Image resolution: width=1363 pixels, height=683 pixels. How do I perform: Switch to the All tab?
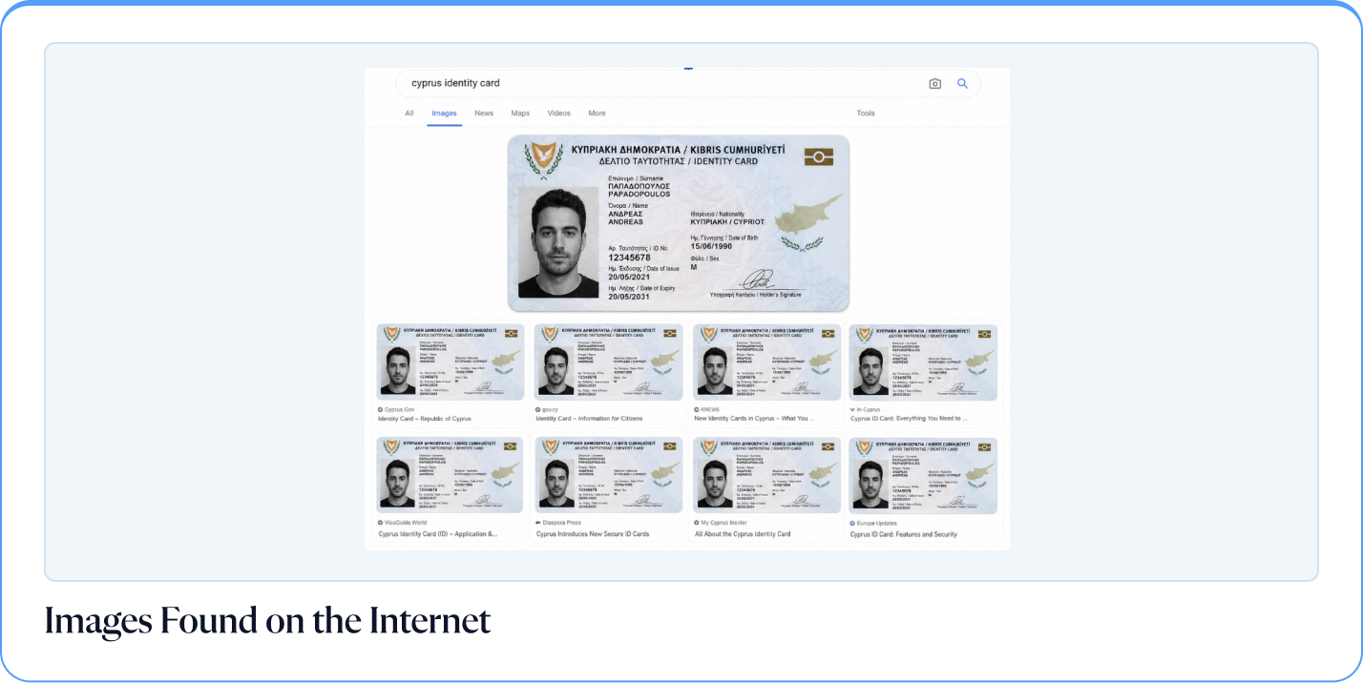point(409,114)
